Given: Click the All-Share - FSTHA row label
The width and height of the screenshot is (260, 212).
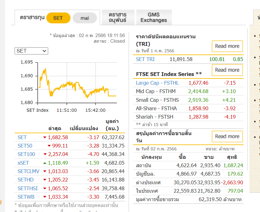Looking at the screenshot, I should click(x=156, y=108).
